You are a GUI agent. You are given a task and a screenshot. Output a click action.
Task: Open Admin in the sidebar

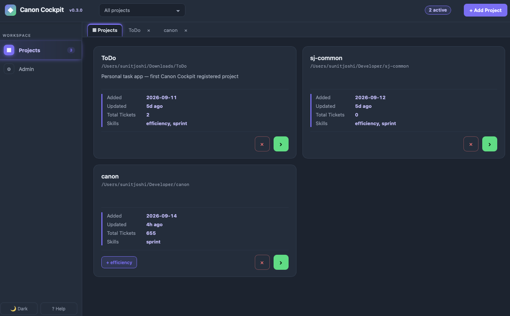point(41,69)
